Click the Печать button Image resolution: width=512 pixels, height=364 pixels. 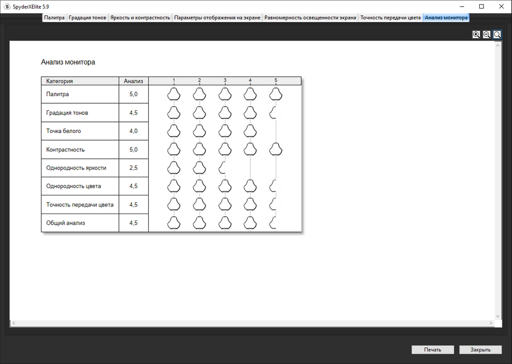pyautogui.click(x=433, y=349)
